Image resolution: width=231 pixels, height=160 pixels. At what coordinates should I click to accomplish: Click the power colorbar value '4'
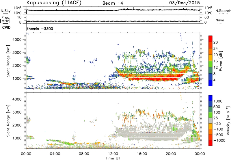point(214,80)
